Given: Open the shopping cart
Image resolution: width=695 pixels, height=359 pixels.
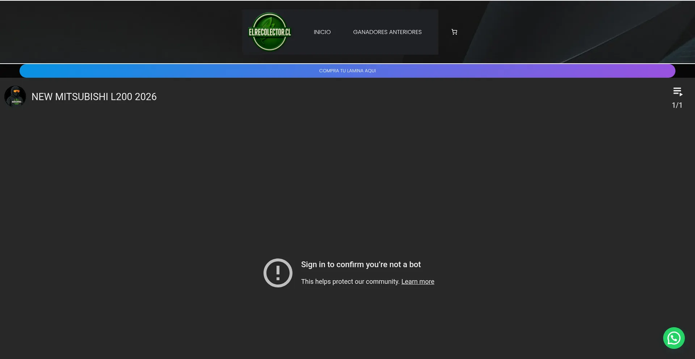Looking at the screenshot, I should [454, 32].
